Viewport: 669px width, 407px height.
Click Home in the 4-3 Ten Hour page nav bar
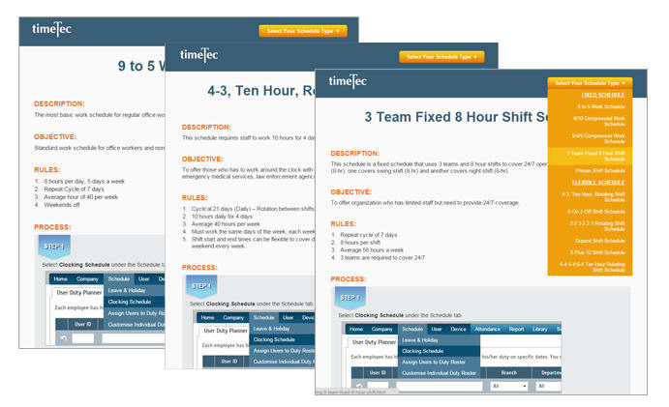coord(207,317)
